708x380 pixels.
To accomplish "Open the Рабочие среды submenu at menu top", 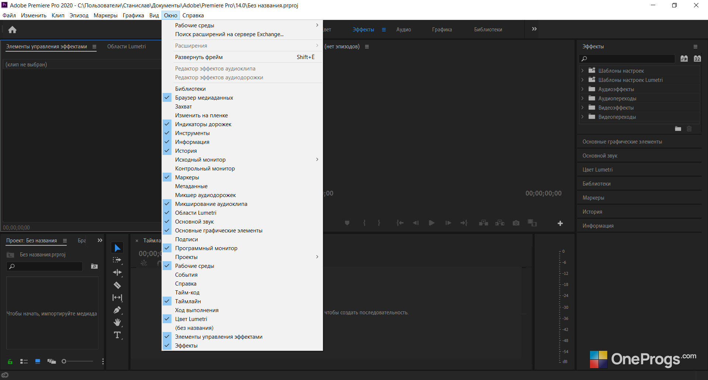I will [242, 25].
